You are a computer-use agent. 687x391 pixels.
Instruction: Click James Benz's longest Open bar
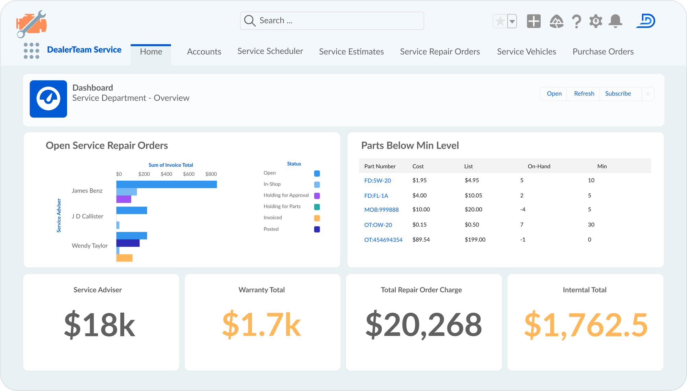pyautogui.click(x=167, y=185)
